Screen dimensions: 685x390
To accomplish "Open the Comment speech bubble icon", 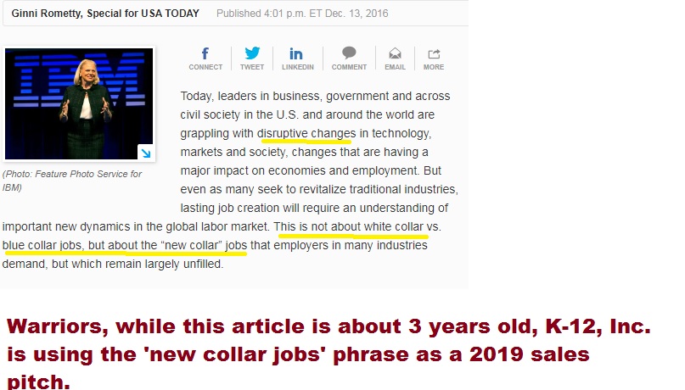I will 349,53.
